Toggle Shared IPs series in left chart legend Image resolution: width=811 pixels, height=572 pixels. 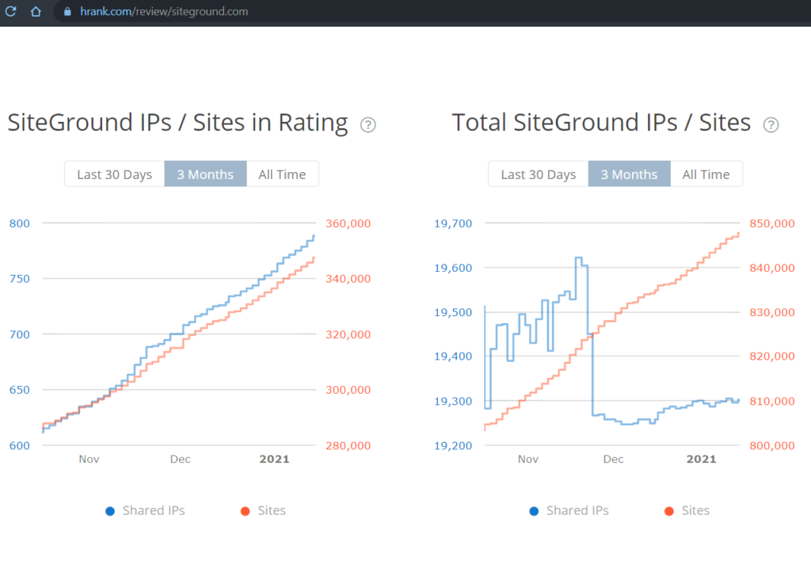[153, 511]
